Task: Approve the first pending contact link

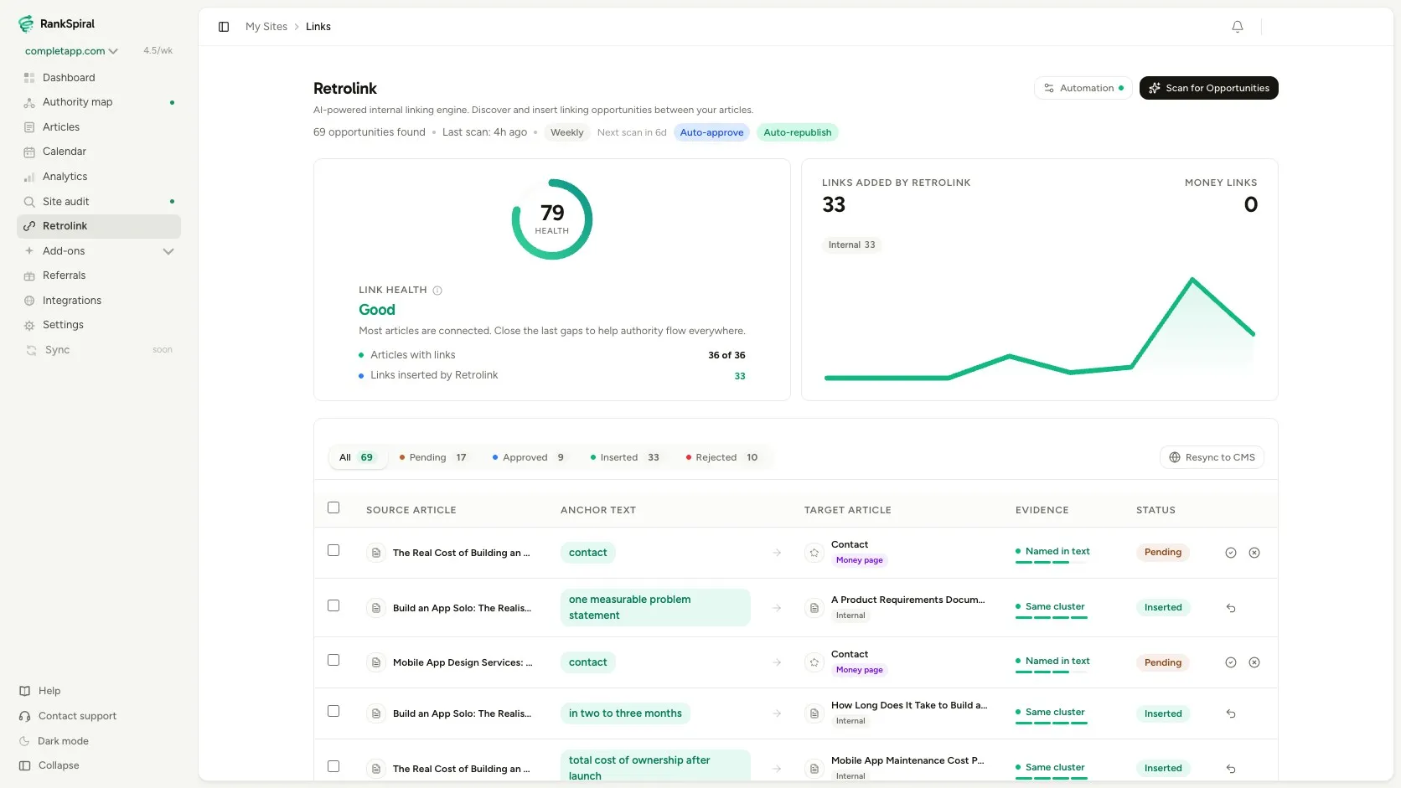Action: click(1231, 553)
